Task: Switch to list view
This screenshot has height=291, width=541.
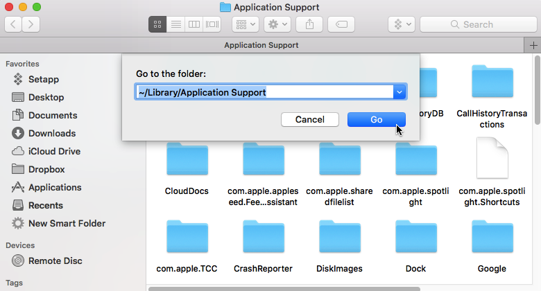Action: [176, 24]
